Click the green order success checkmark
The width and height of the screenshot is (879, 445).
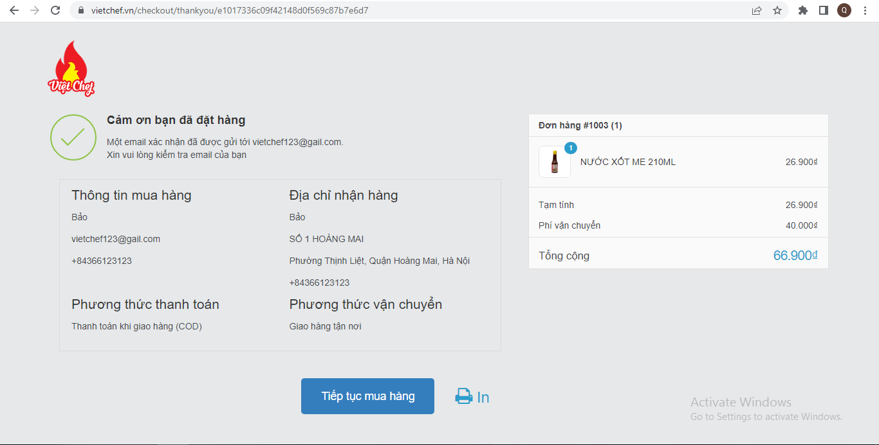(x=73, y=137)
